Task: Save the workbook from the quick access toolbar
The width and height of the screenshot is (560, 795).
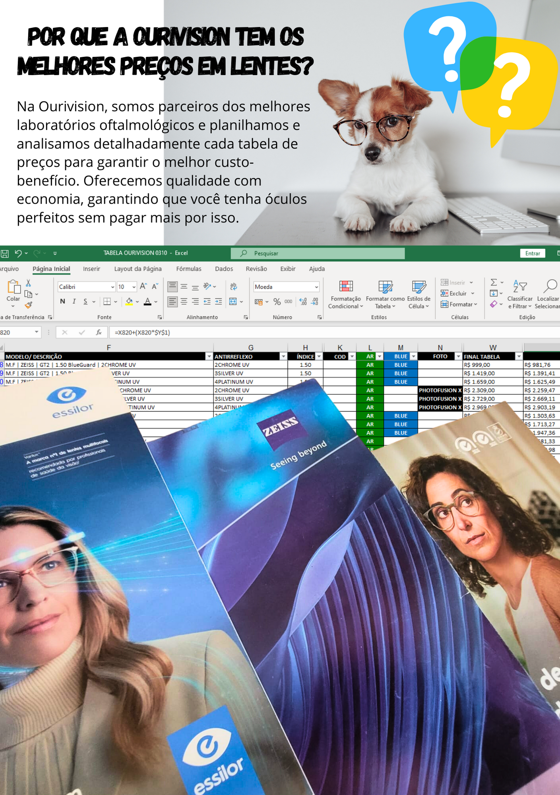Action: pyautogui.click(x=5, y=253)
